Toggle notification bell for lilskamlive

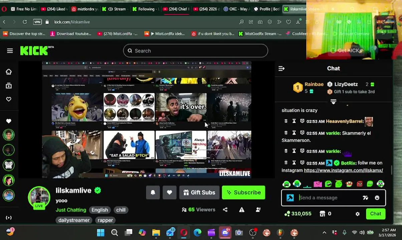153,192
